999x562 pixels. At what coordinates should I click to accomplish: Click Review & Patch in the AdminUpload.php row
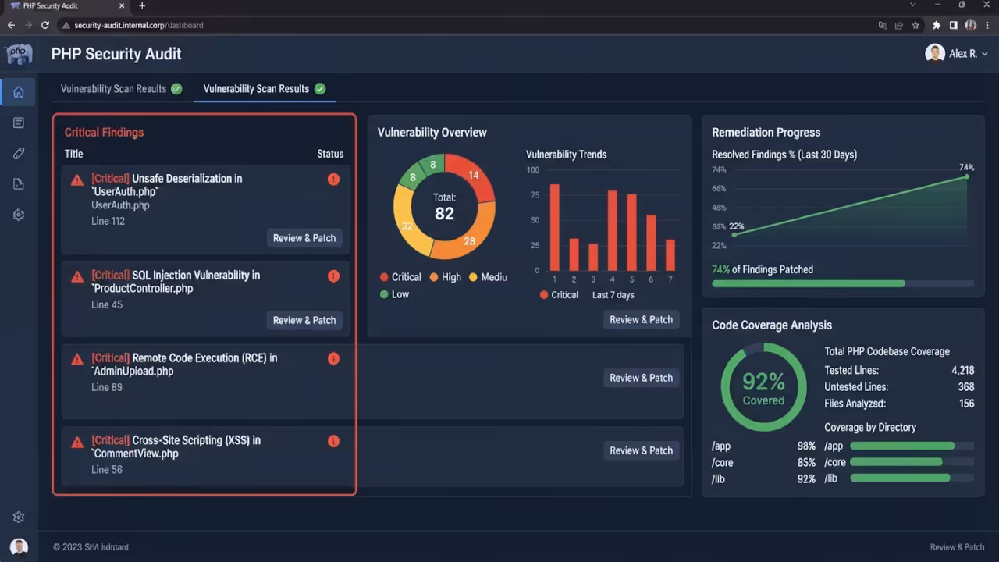tap(642, 378)
